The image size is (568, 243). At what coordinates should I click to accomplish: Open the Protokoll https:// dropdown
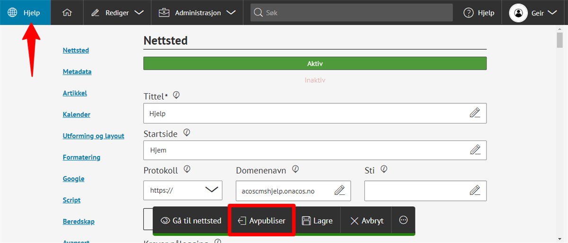[183, 191]
